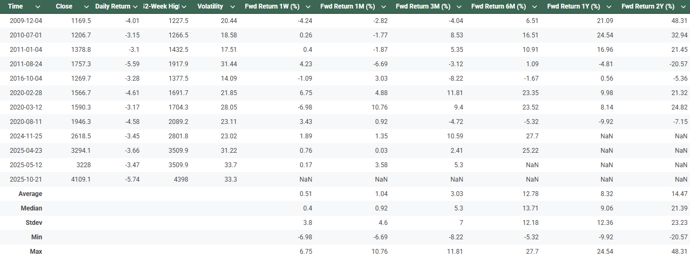This screenshot has height=258, width=690.
Task: Open the Fwd Return 2Y (%) dropdown arrow
Action: 684,7
